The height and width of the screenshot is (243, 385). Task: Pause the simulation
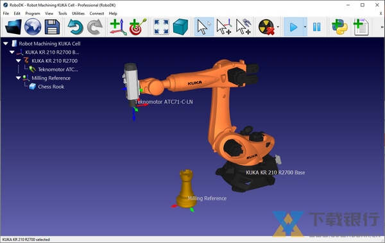[x=317, y=27]
